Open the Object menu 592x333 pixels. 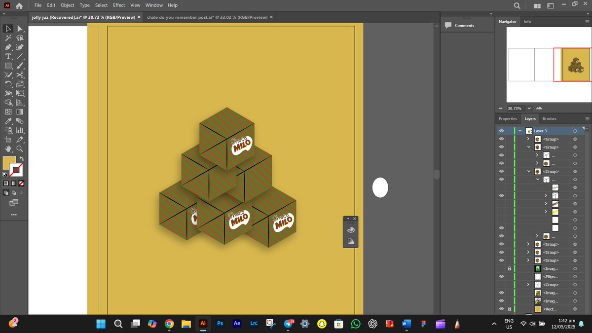tap(68, 5)
